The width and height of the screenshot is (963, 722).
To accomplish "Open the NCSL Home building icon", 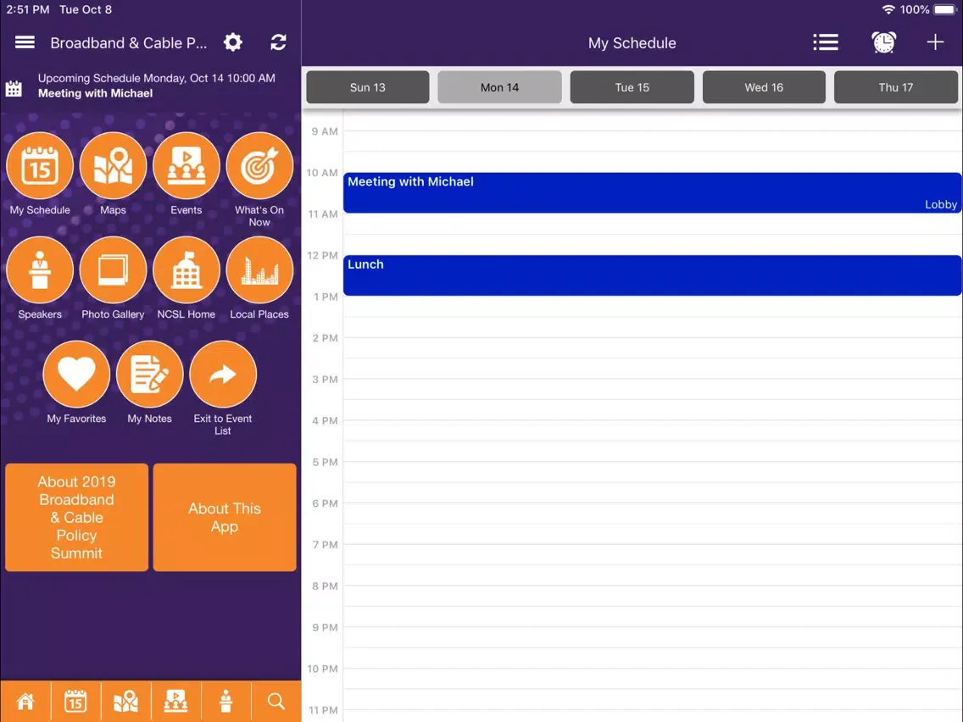I will point(186,270).
